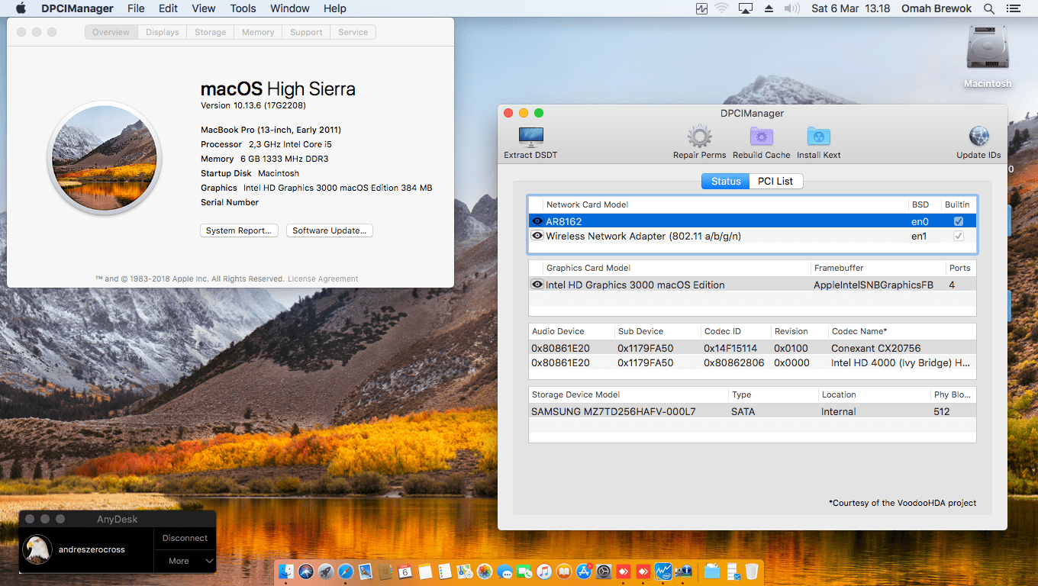Screen dimensions: 1038x586
Task: Open Memory tab in About This Mac
Action: [258, 32]
